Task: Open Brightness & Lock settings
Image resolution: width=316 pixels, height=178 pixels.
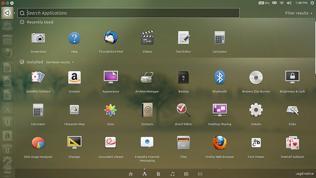Action: (292, 77)
